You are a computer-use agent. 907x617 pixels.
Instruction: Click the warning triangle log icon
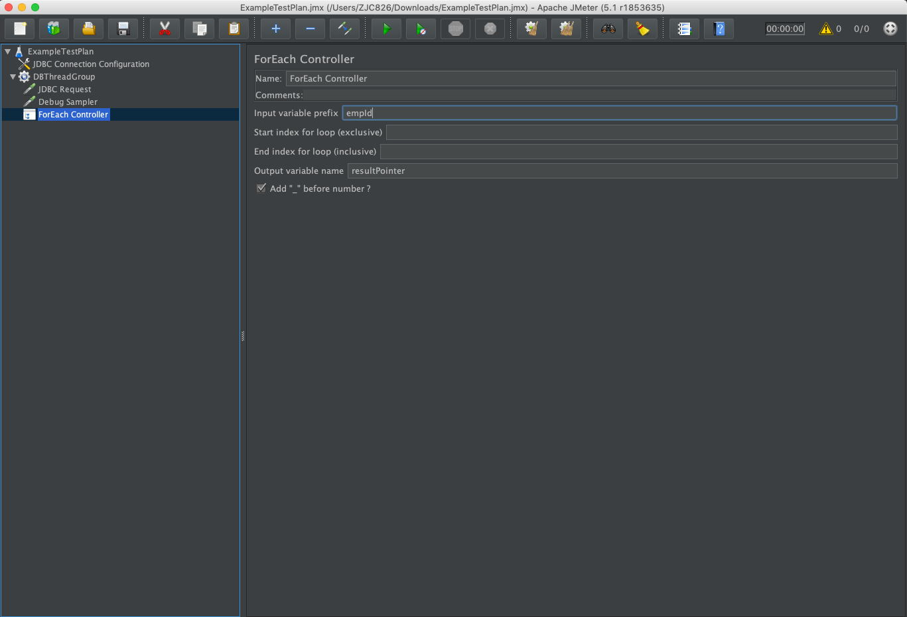[826, 29]
